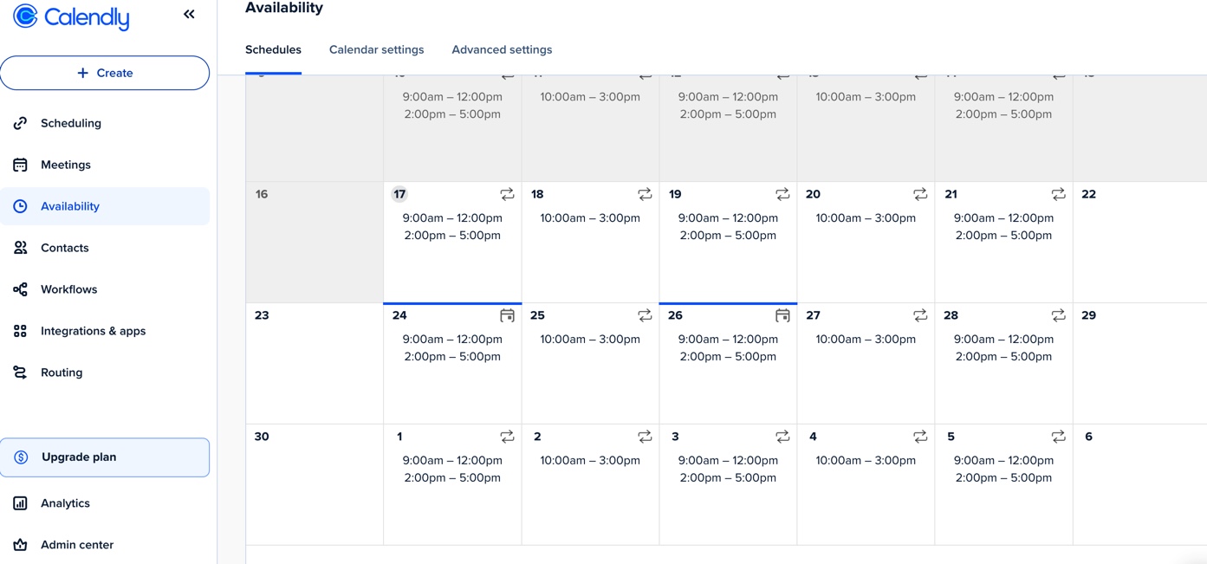Open Workflows icon in sidebar
Screen dimensions: 1207x564
click(x=20, y=289)
